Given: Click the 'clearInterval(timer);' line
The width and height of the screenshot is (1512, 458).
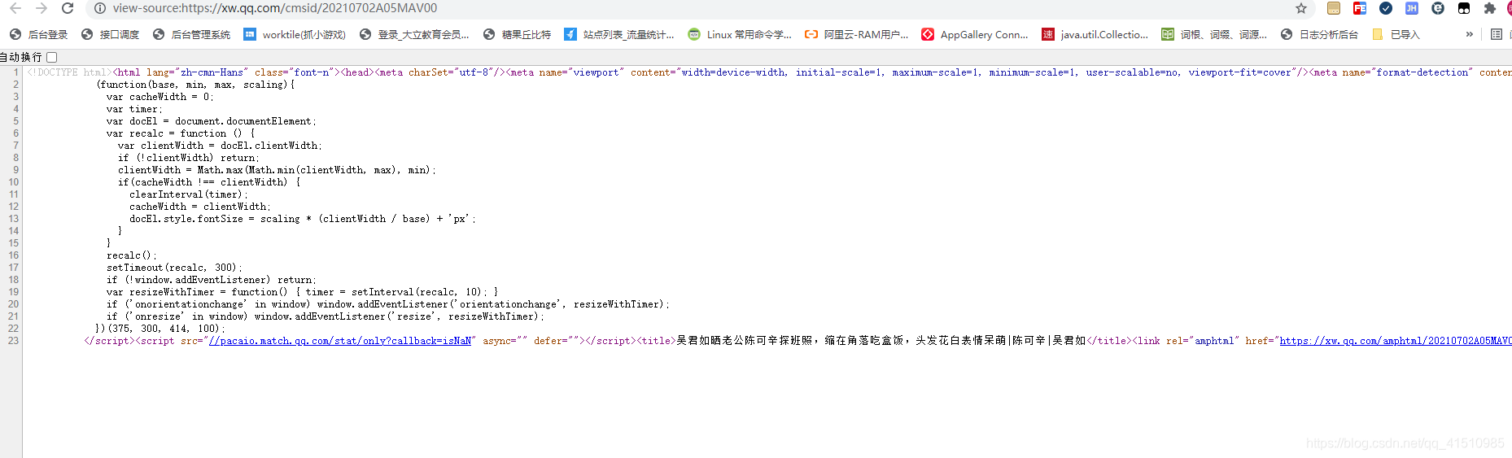Looking at the screenshot, I should (x=189, y=194).
